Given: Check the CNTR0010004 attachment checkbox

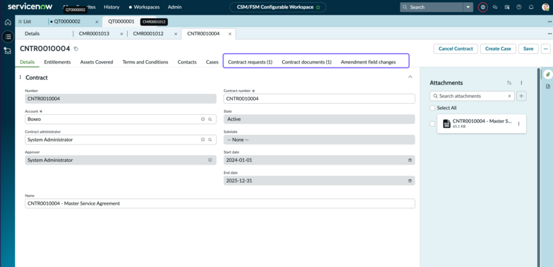Looking at the screenshot, I should pyautogui.click(x=433, y=124).
